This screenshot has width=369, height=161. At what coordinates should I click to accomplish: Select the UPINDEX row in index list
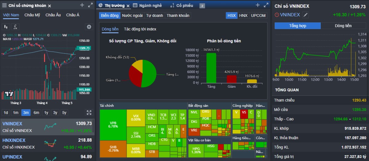tap(47, 157)
